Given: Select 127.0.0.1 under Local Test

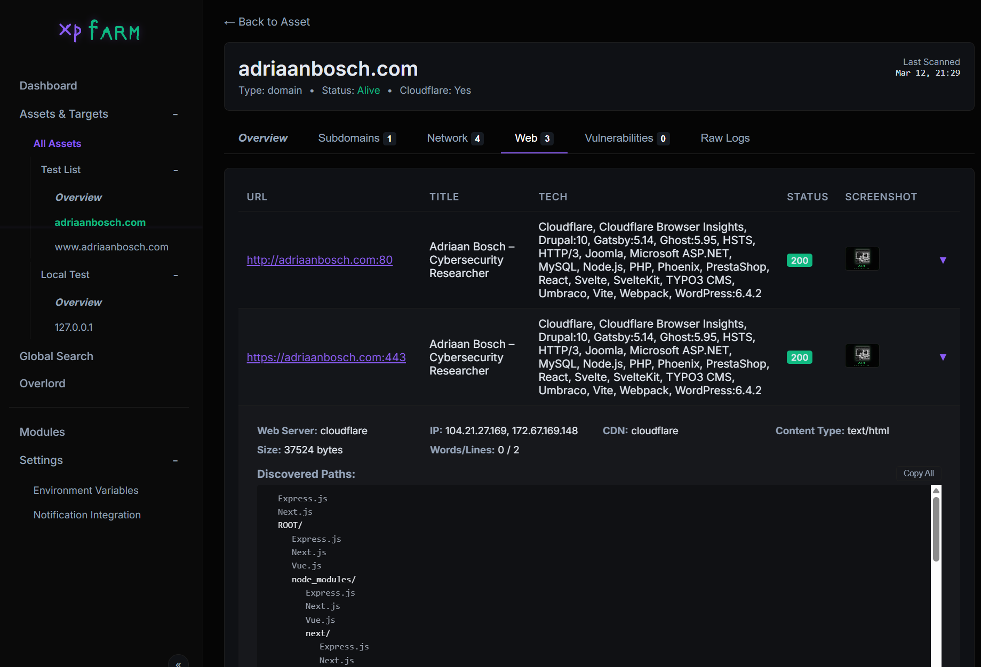Looking at the screenshot, I should coord(74,328).
